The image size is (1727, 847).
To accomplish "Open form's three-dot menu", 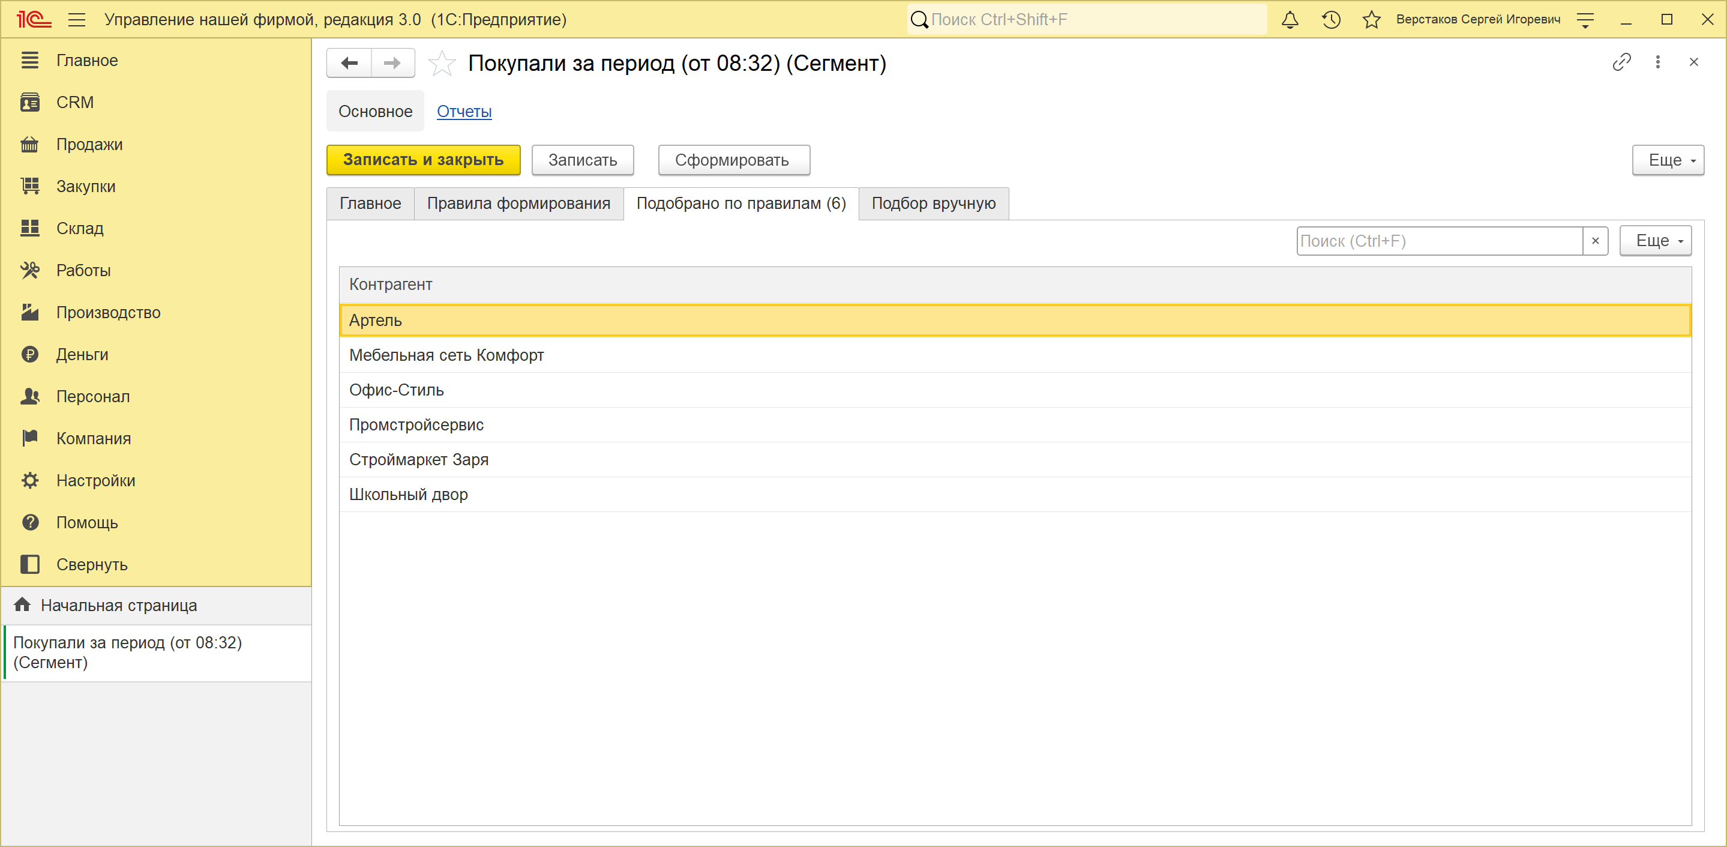I will point(1658,62).
